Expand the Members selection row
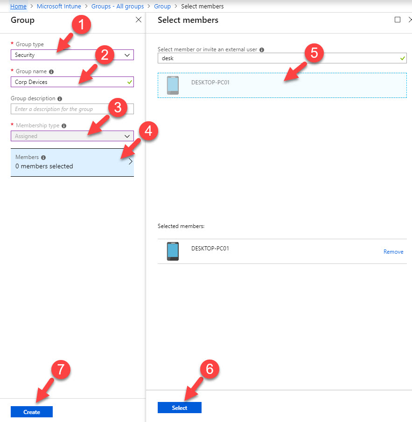The width and height of the screenshot is (412, 422). (x=72, y=162)
